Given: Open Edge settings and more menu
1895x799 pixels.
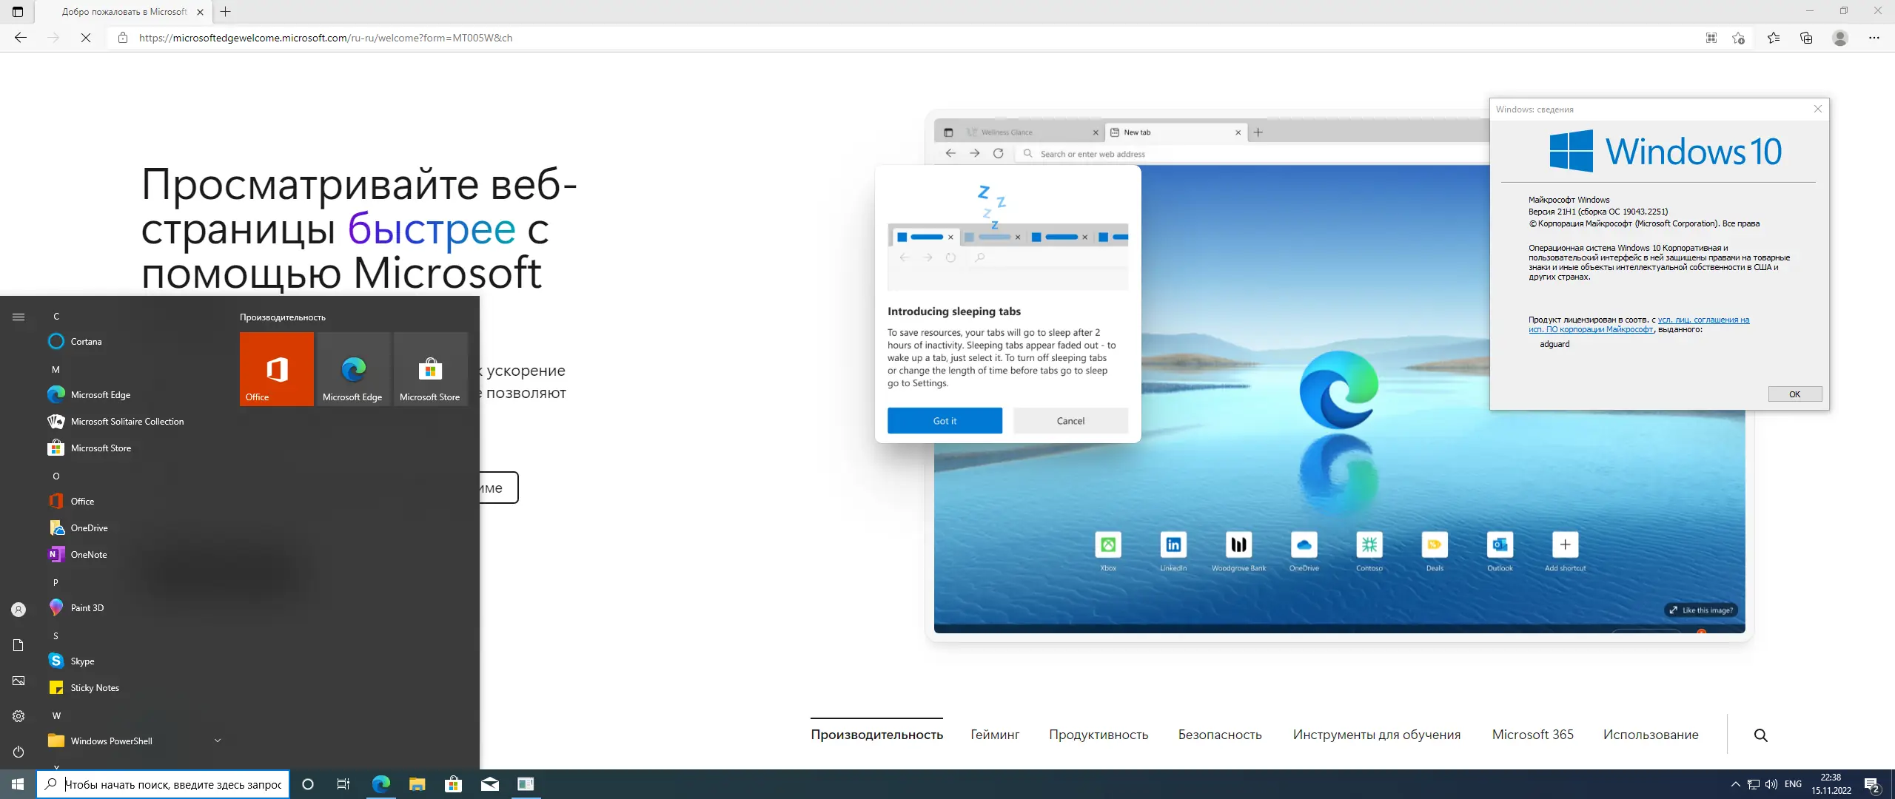Looking at the screenshot, I should coord(1874,38).
